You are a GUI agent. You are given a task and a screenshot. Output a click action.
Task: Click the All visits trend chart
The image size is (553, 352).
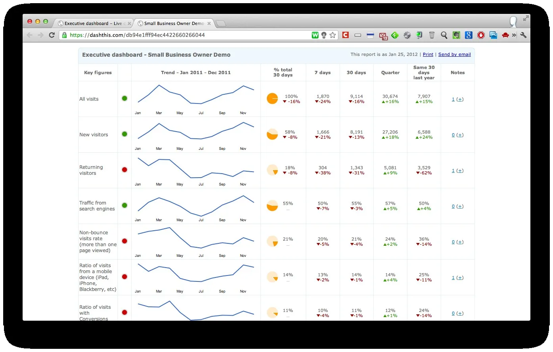click(196, 99)
